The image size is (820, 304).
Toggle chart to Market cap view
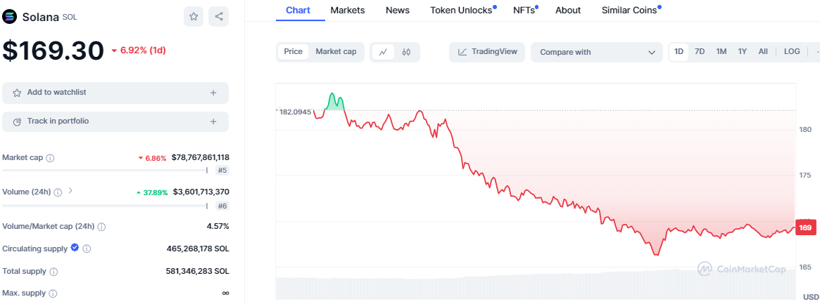336,52
